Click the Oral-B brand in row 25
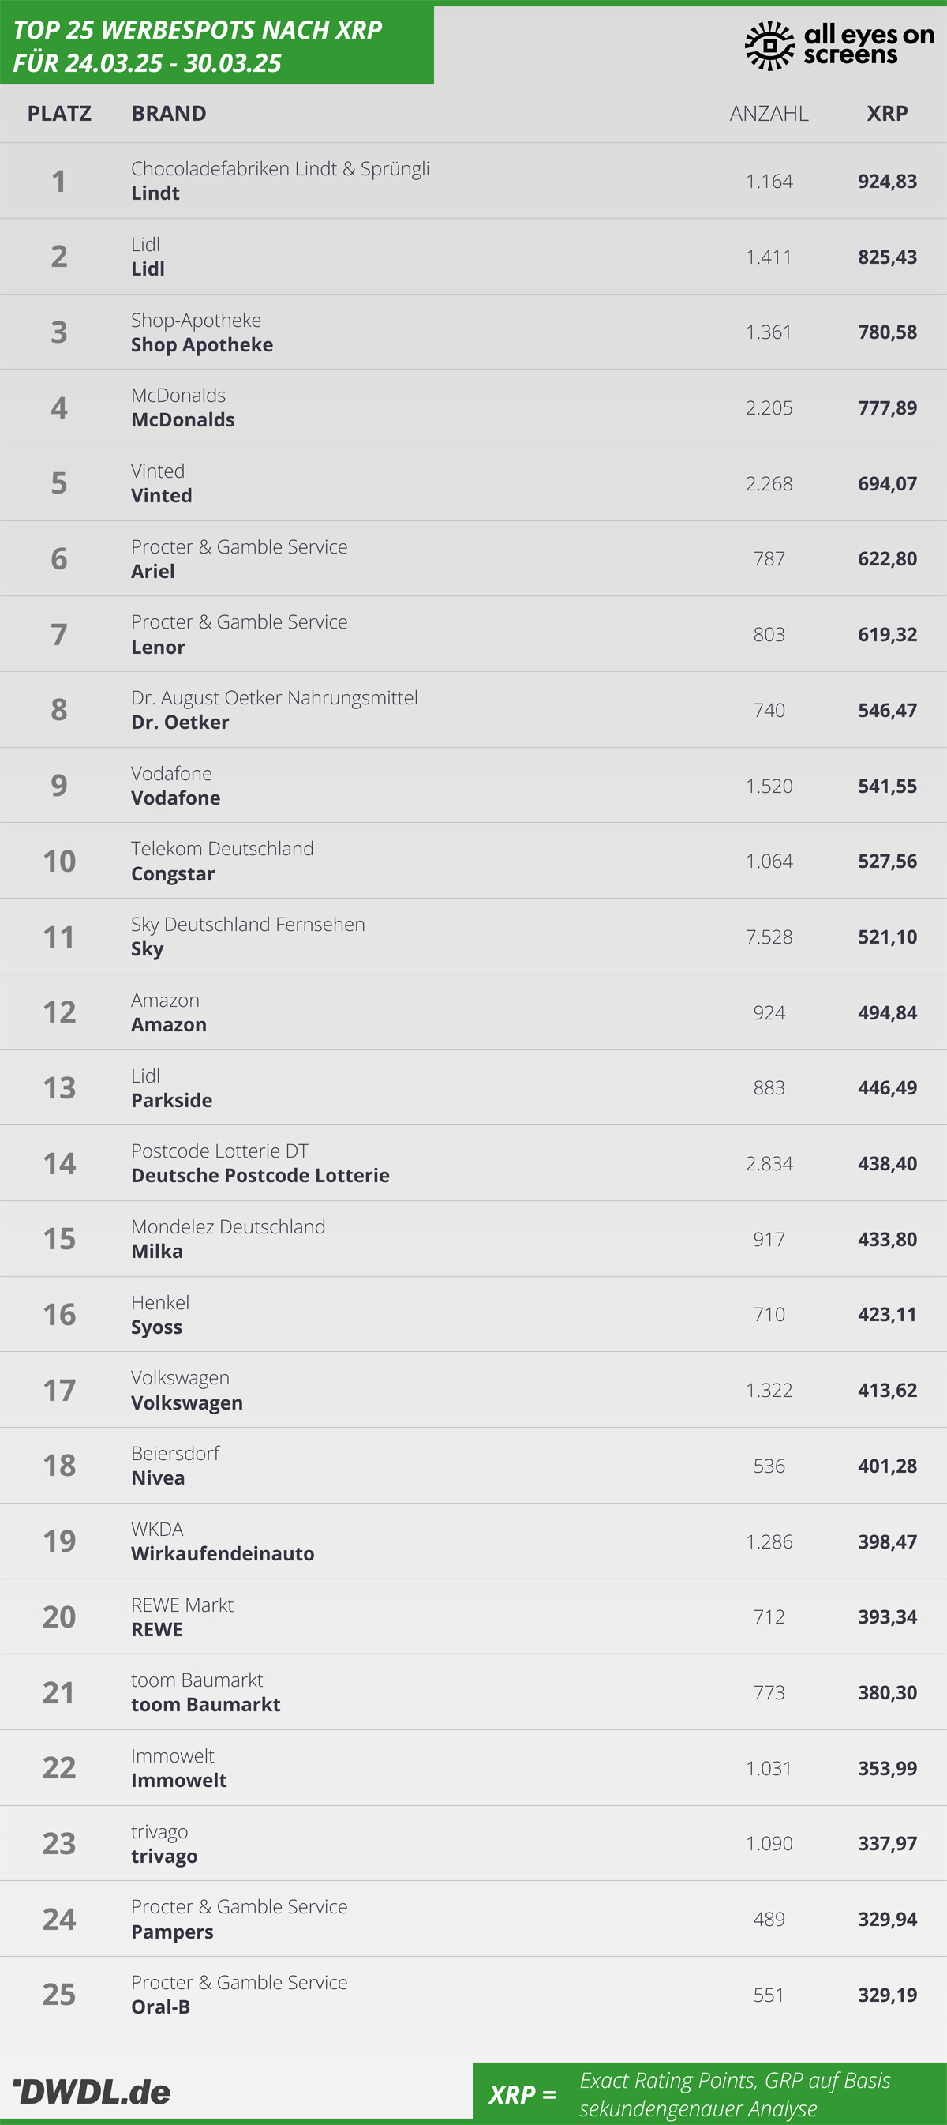Screen dimensions: 947x2125 [x=161, y=2007]
